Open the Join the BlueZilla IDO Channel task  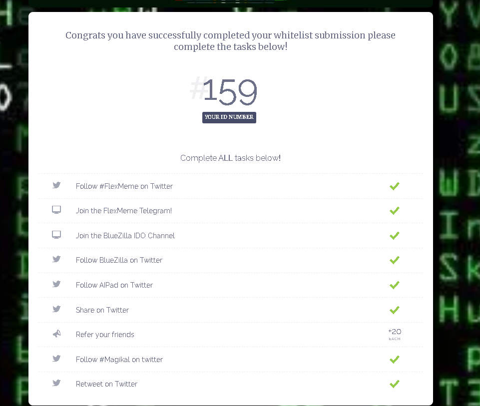[231, 236]
